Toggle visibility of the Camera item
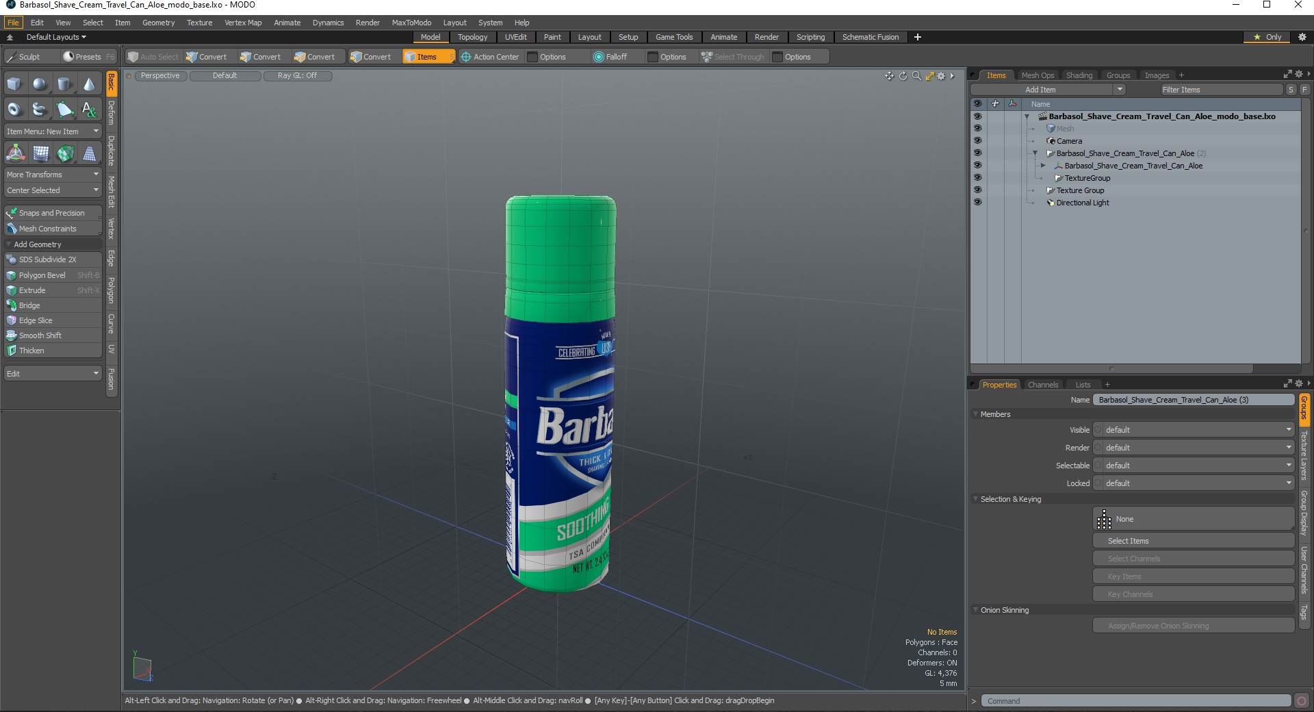The width and height of the screenshot is (1314, 712). [977, 141]
